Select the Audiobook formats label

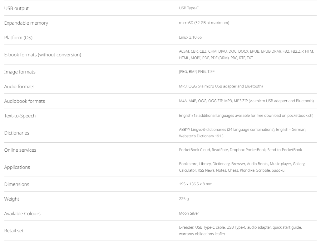(x=24, y=101)
